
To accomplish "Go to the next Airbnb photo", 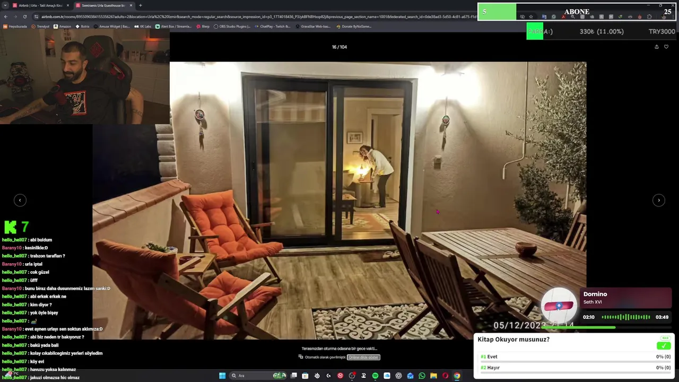I will (658, 200).
